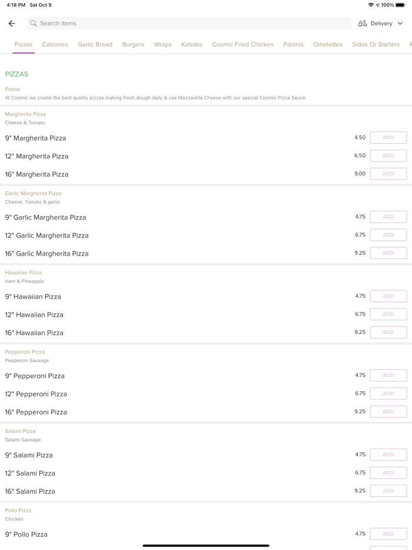Add 9" Margherita Pizza to order
Screen dimensions: 412x550
[x=388, y=138]
